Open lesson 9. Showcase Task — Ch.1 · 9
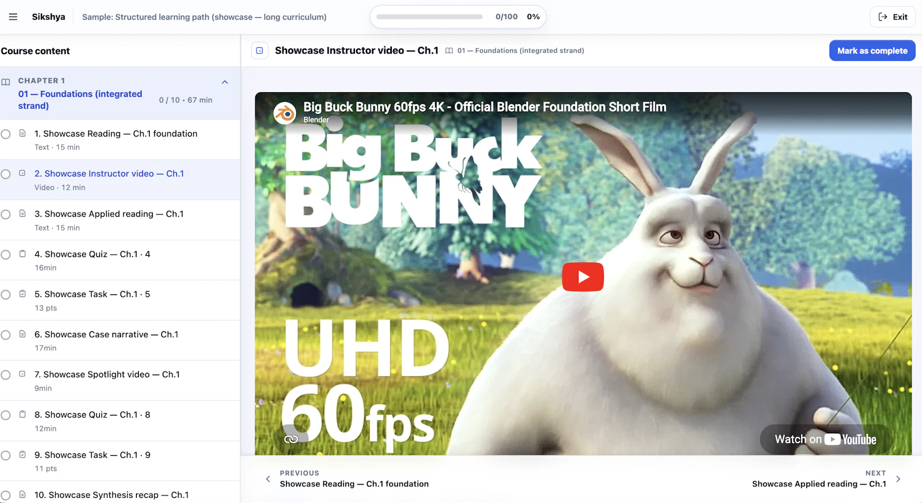Screen dimensions: 922x503 click(x=120, y=461)
